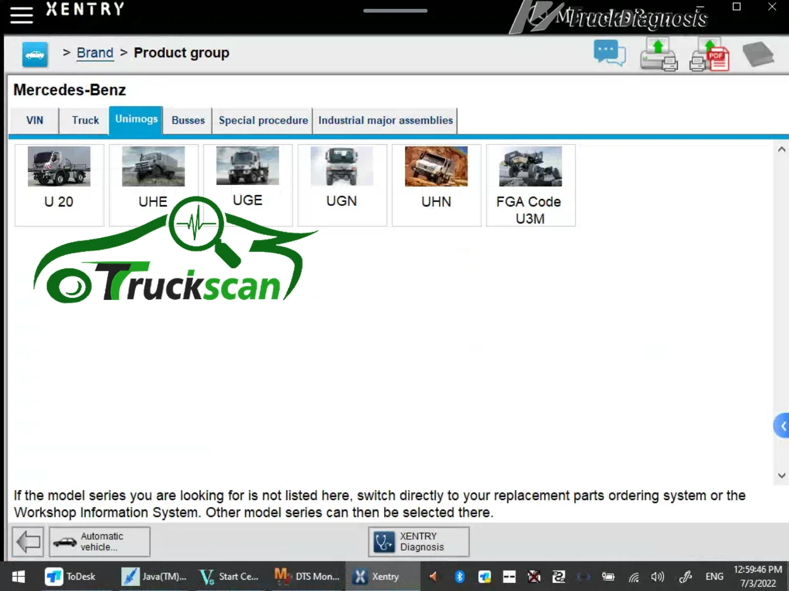Click the Automatic vehicle determination button
The height and width of the screenshot is (591, 789).
pos(100,542)
